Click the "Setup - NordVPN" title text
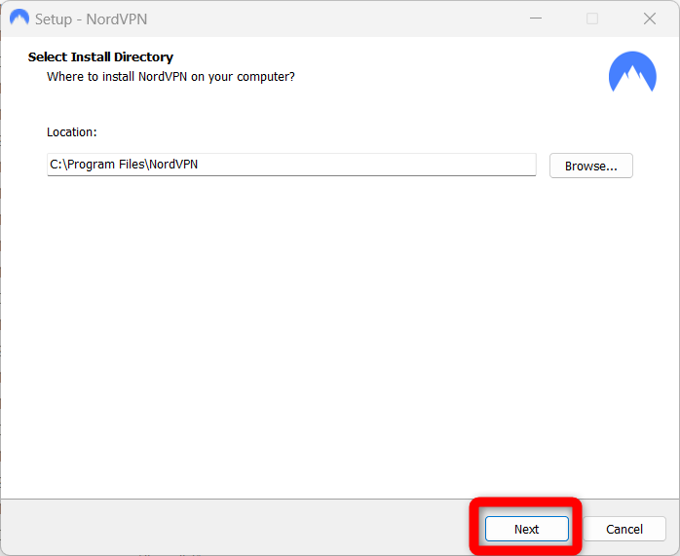Image resolution: width=680 pixels, height=556 pixels. tap(91, 19)
